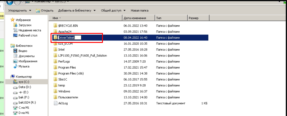The image size is (287, 116).
Task: Click the Компьютер icon in sidebar
Action: [x=12, y=76]
